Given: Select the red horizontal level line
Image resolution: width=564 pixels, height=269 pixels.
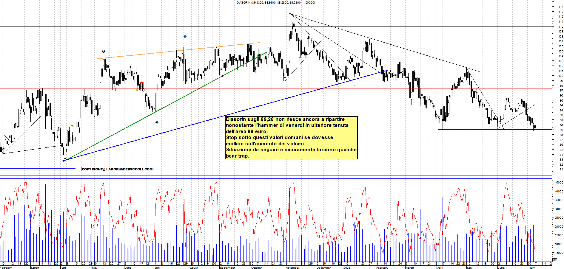Looking at the screenshot, I should coord(276,88).
